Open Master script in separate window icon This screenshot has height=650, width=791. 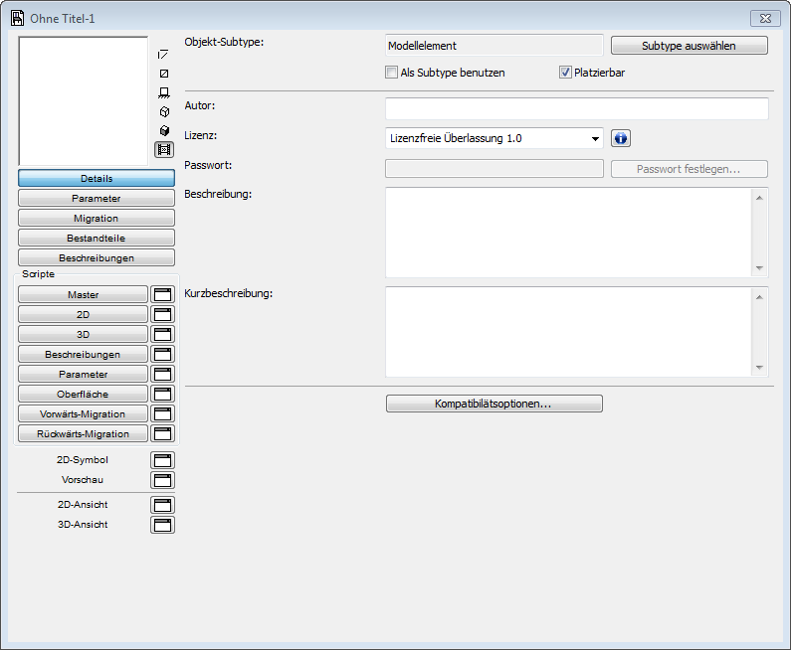[162, 295]
